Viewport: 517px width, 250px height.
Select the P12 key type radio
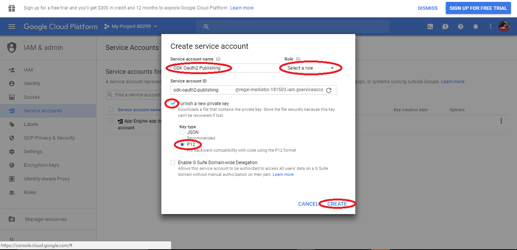[x=182, y=144]
